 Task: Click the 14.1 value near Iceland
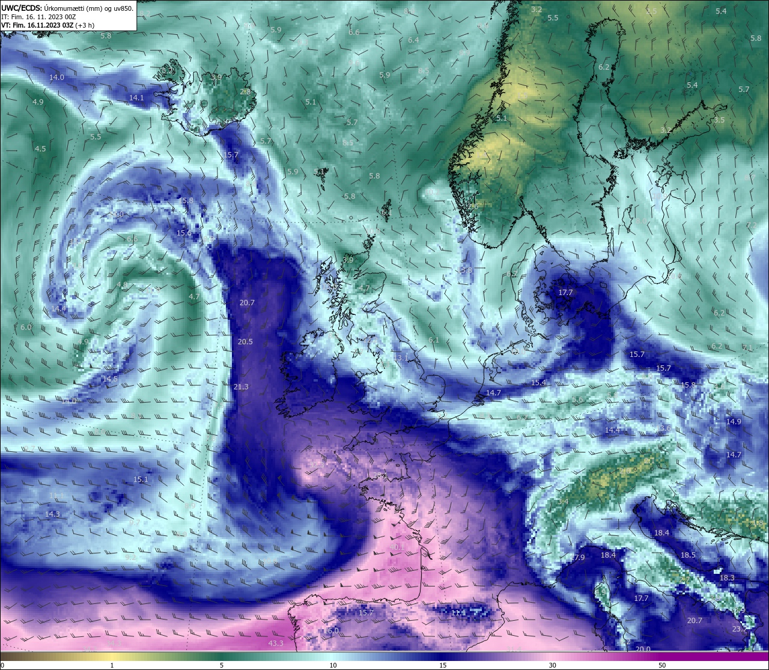[136, 97]
